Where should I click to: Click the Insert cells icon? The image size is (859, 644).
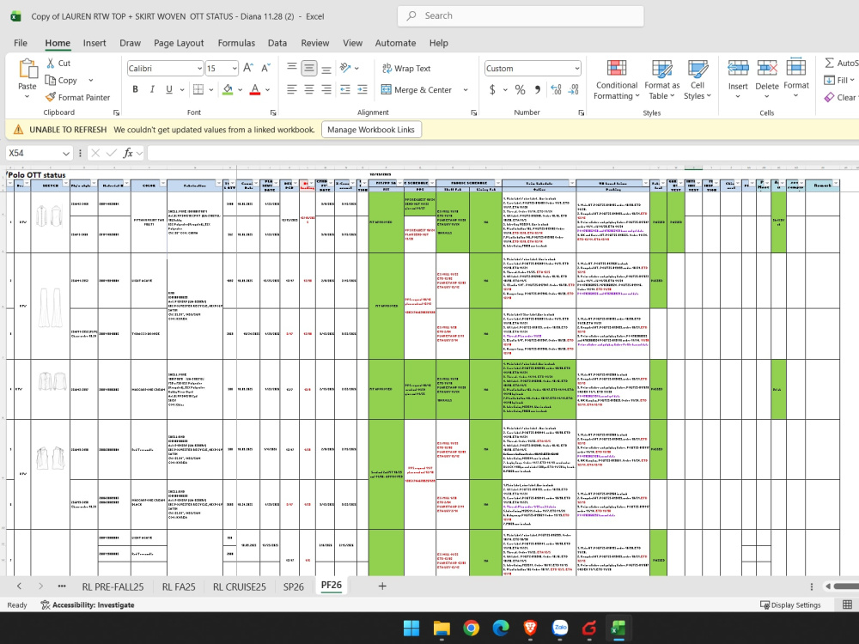coord(738,69)
